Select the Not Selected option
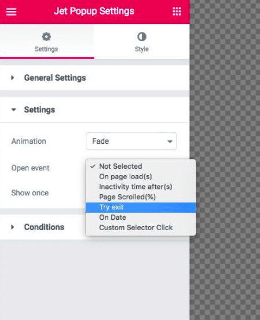The image size is (260, 320). click(x=141, y=166)
